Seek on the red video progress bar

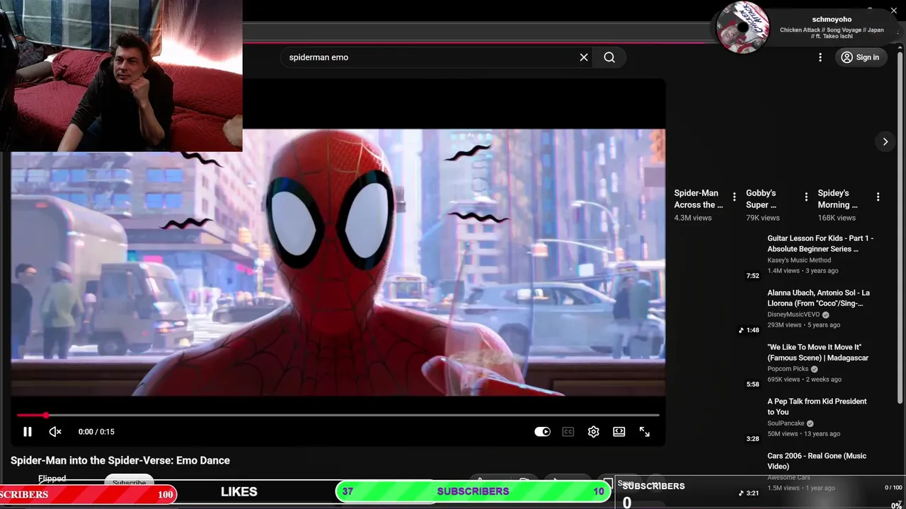(338, 415)
